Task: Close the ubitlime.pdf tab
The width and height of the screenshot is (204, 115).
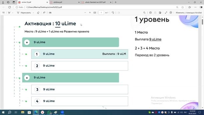Action: click(x=79, y=2)
